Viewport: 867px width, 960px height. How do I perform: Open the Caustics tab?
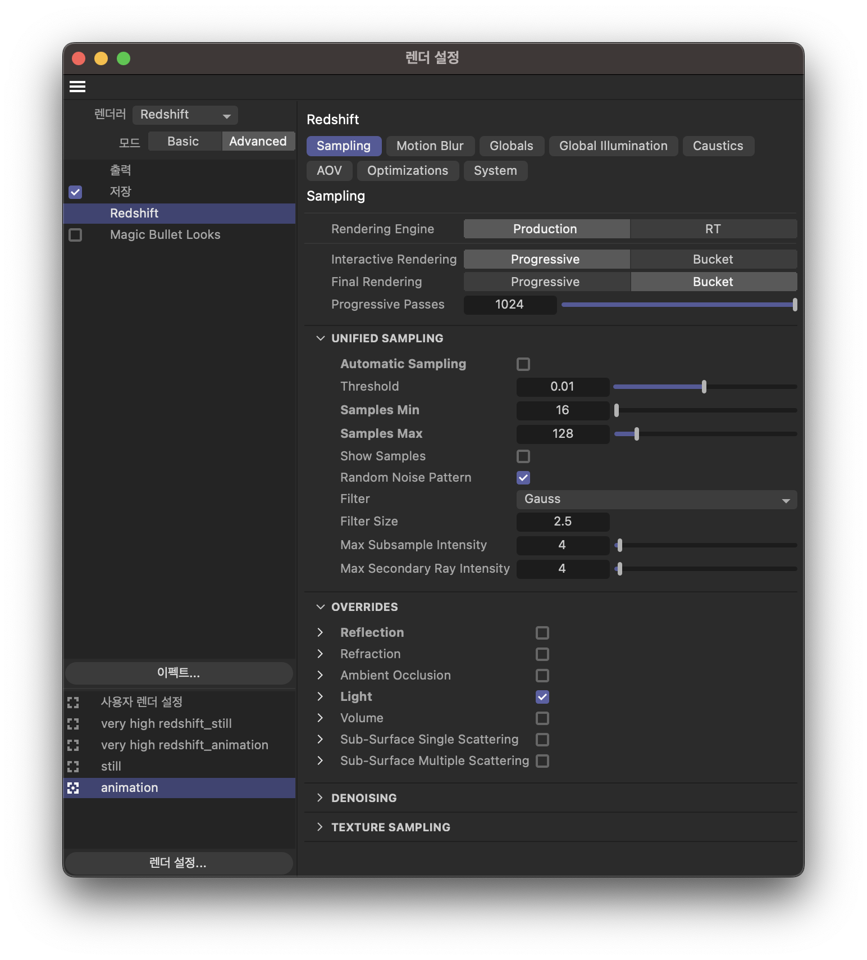click(718, 146)
